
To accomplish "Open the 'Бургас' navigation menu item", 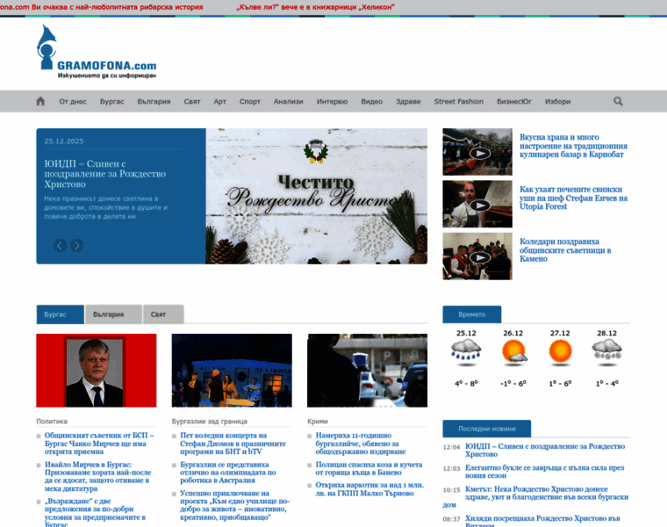I will pos(111,101).
